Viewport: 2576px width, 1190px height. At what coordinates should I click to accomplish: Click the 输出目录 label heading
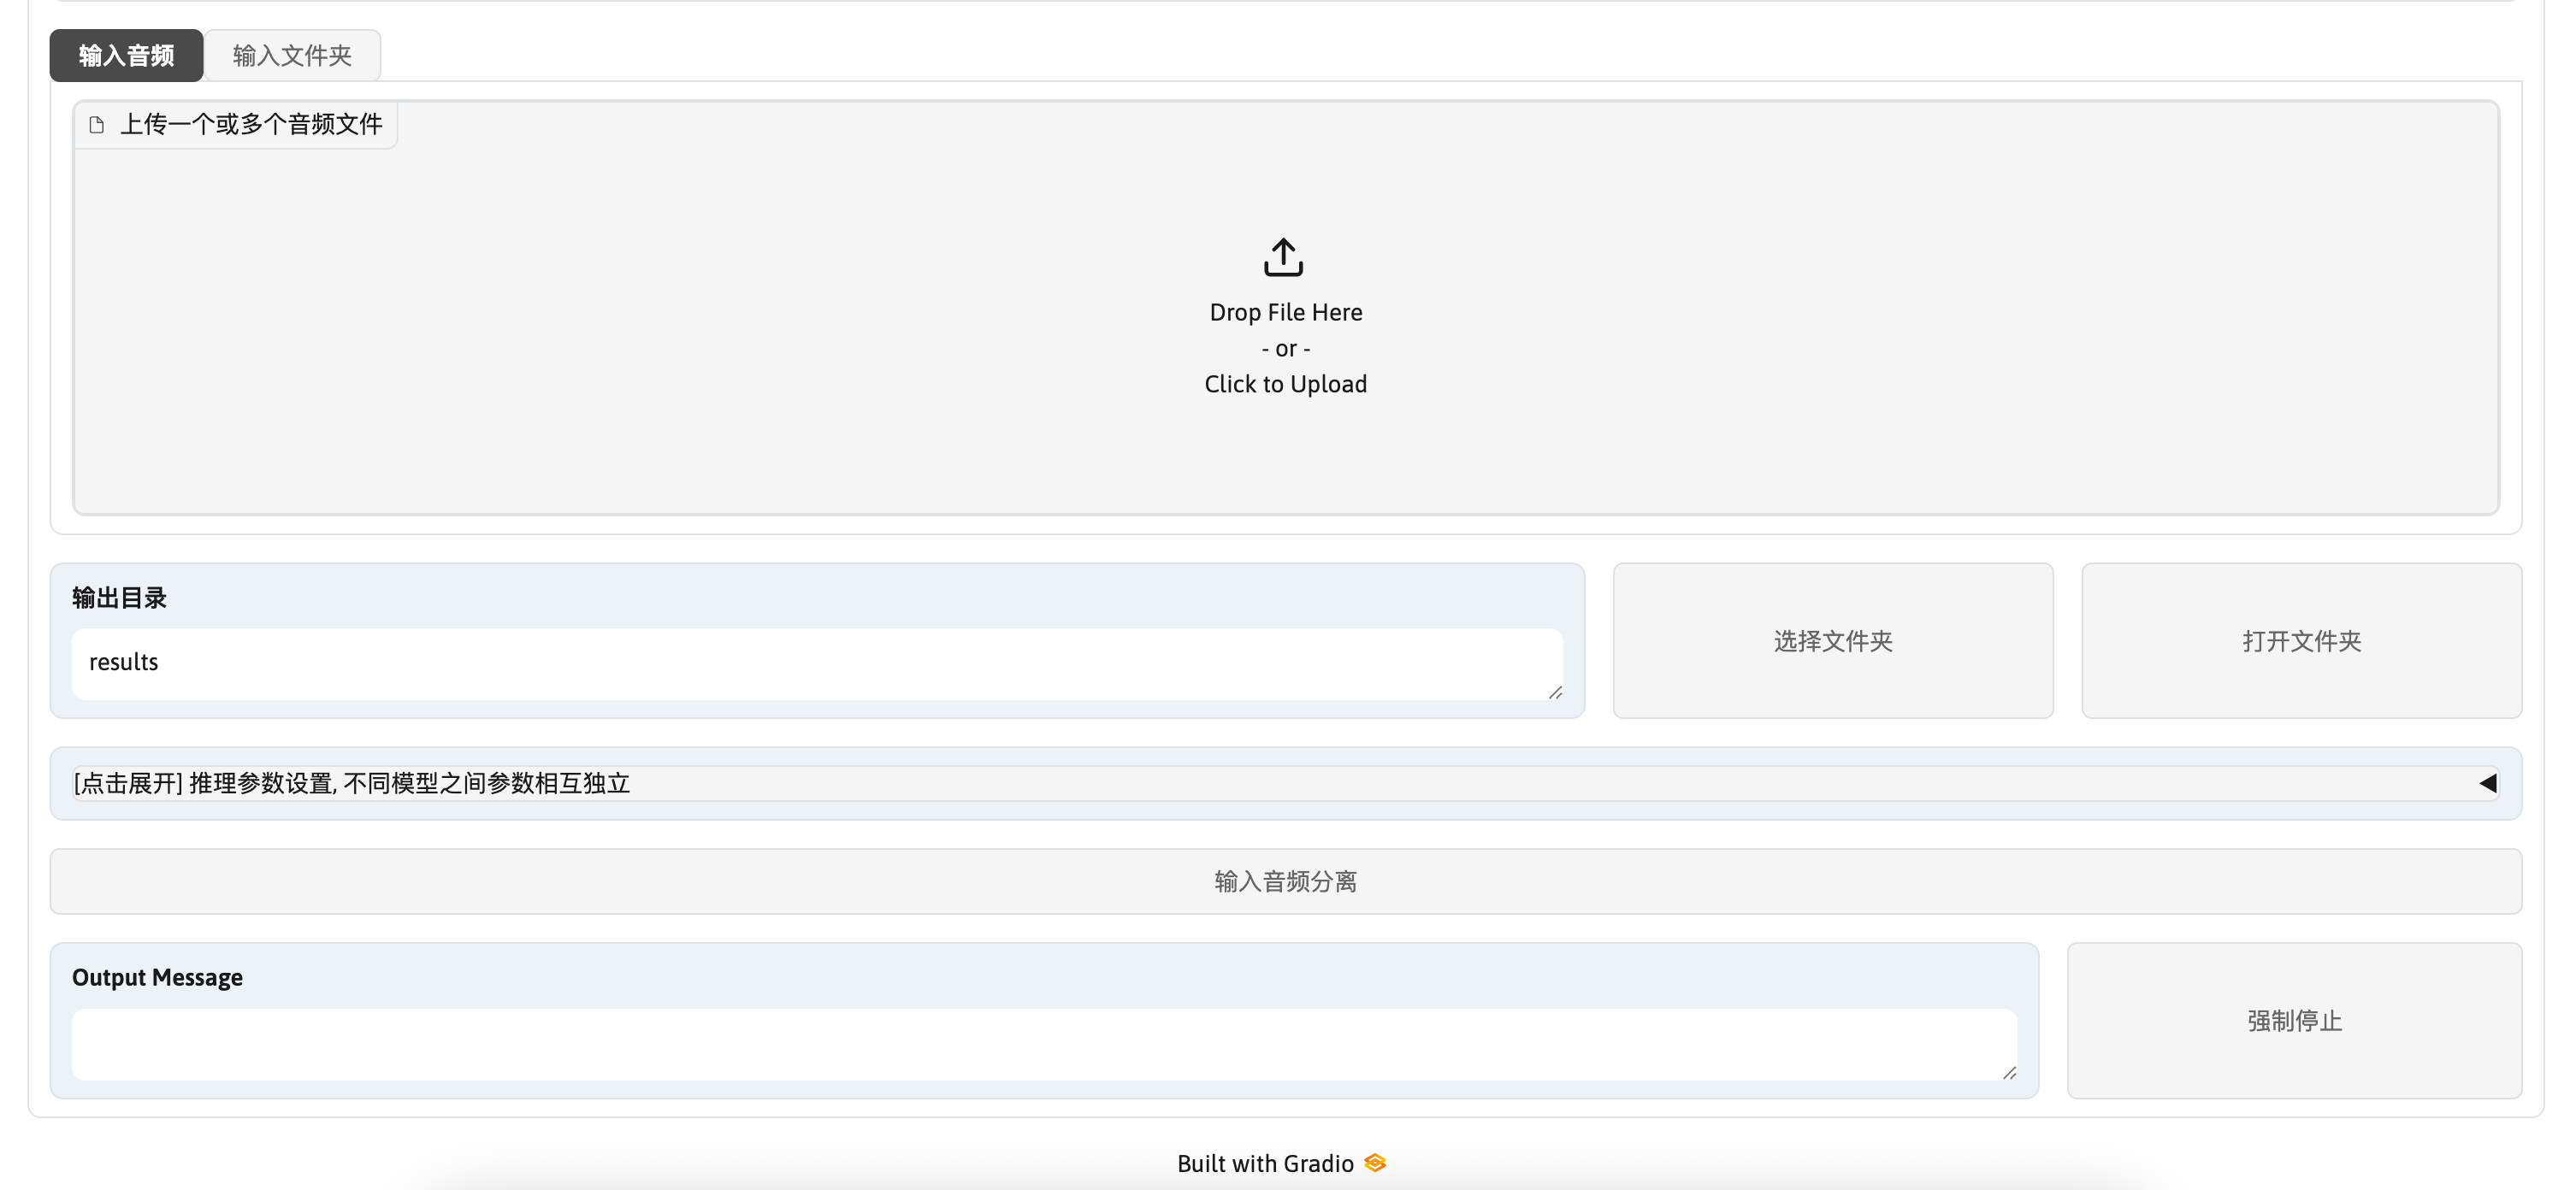coord(119,598)
